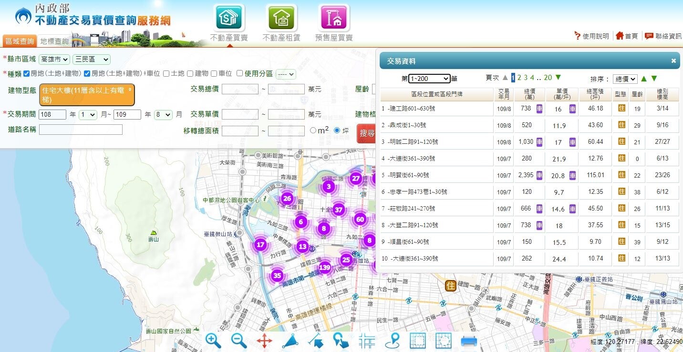Screen dimensions: 683x352
Task: Open the cluster marker labeled 35 on map
Action: pyautogui.click(x=277, y=275)
